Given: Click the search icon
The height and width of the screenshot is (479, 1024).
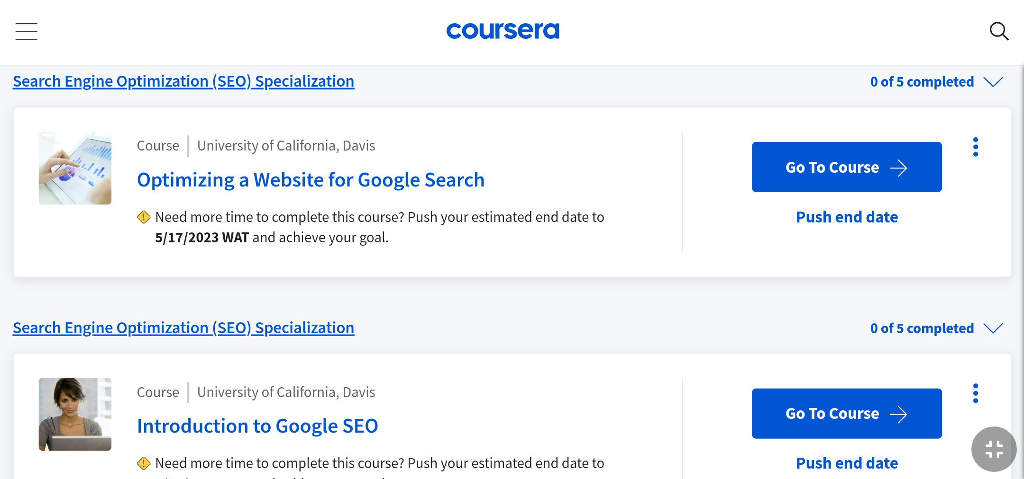Looking at the screenshot, I should coord(999,31).
